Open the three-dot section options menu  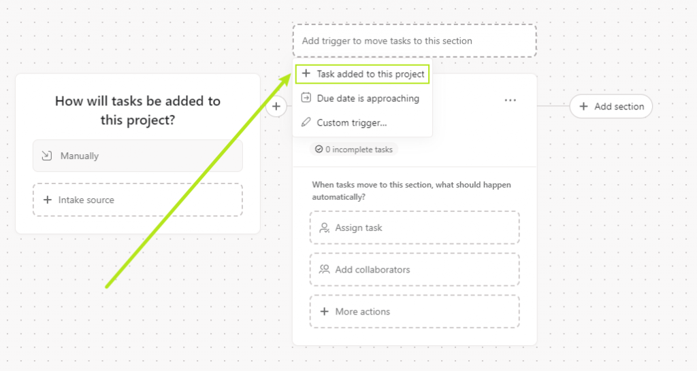pos(510,101)
